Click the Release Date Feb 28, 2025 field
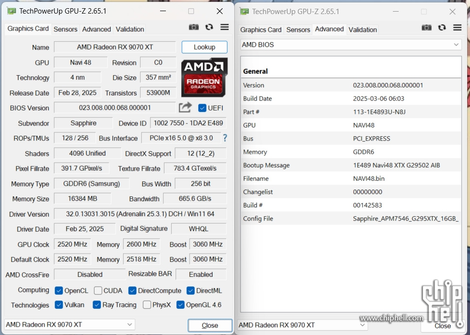This screenshot has width=470, height=335. click(x=77, y=93)
